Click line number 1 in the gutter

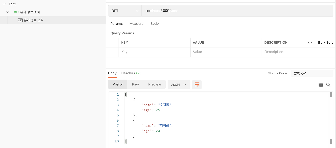pos(118,94)
